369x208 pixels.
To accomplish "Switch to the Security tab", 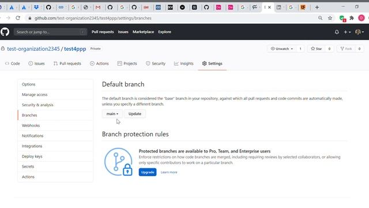I will click(x=156, y=64).
